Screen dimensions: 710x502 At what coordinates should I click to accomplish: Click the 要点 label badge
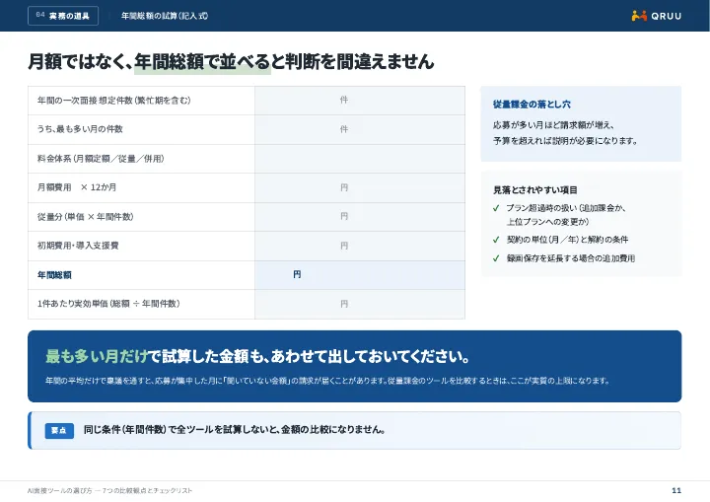pos(59,430)
